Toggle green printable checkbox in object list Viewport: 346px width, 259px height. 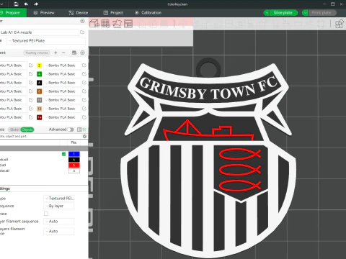(64, 154)
